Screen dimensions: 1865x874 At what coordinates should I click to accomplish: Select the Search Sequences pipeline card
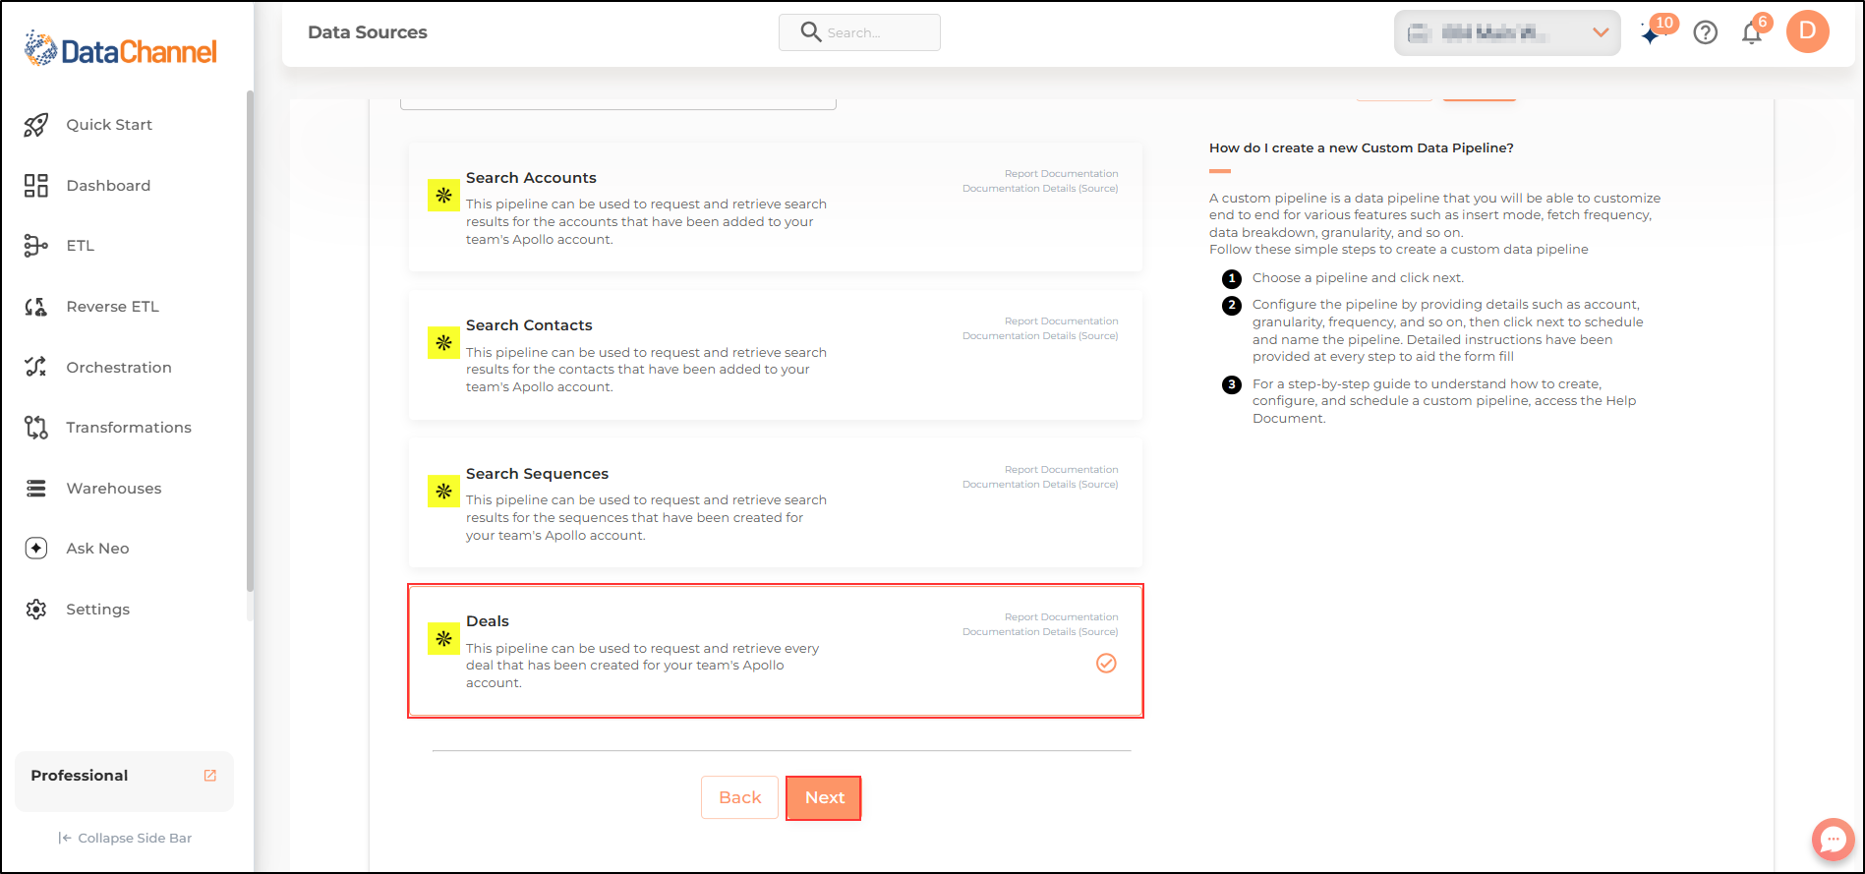click(776, 502)
